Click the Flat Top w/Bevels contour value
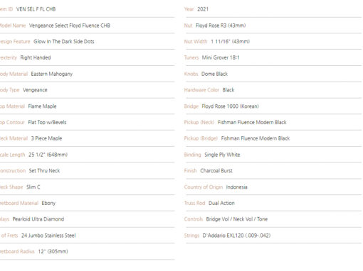363x271 pixels. pyautogui.click(x=47, y=122)
